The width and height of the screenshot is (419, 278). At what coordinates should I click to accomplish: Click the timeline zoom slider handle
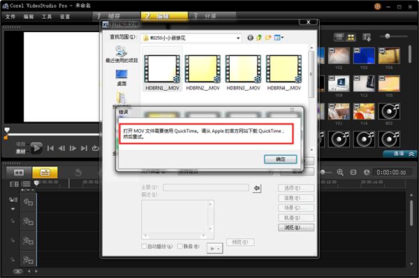323,173
